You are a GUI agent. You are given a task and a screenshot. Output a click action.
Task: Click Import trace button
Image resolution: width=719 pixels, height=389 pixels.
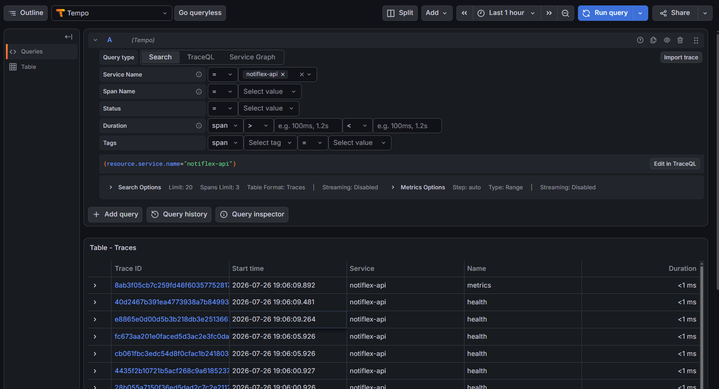(681, 58)
